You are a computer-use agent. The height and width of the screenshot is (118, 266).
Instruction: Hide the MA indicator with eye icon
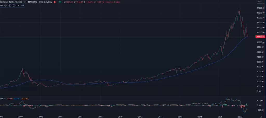pyautogui.click(x=5, y=5)
